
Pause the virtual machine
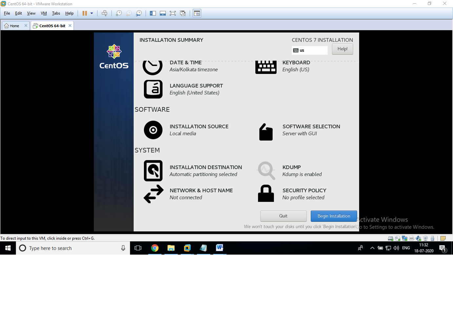85,13
